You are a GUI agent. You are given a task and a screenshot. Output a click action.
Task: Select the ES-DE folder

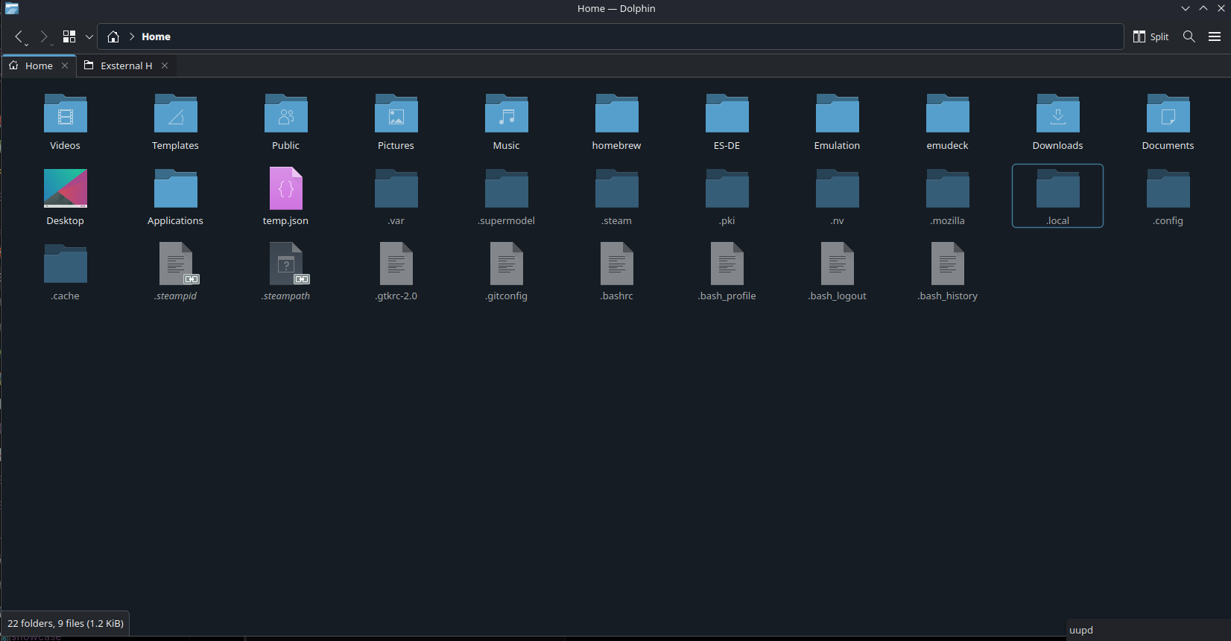[x=727, y=122]
